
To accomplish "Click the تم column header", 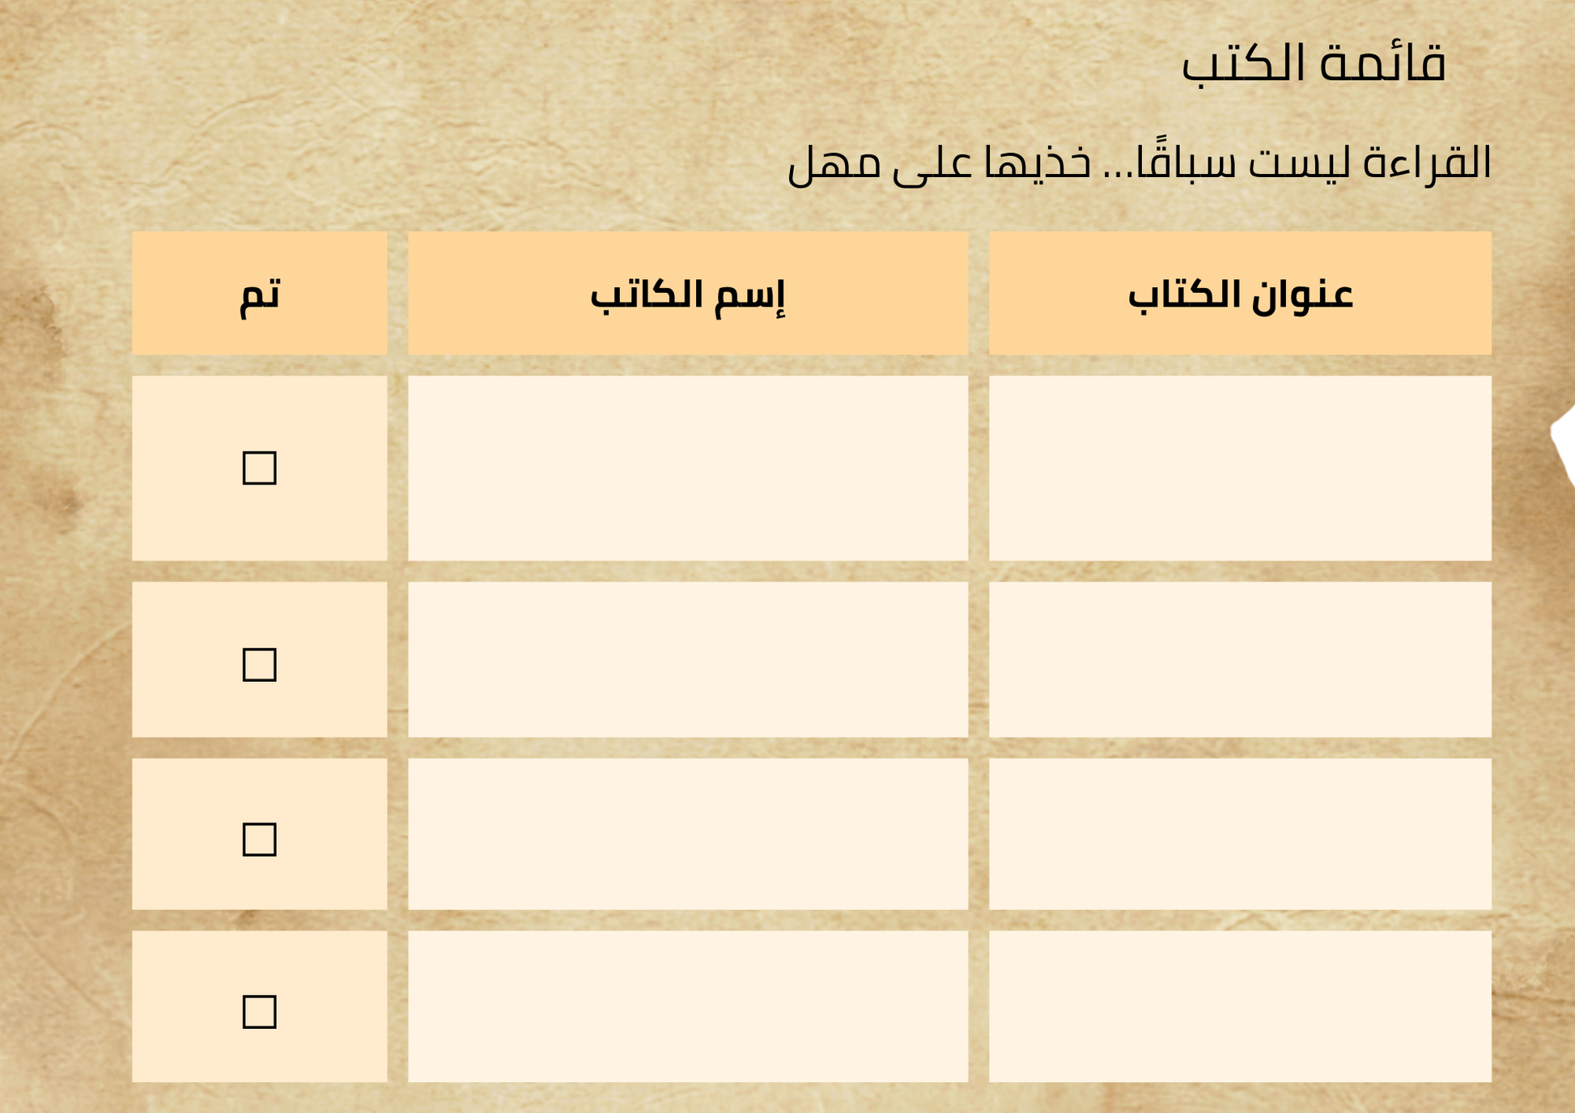I will [x=259, y=293].
